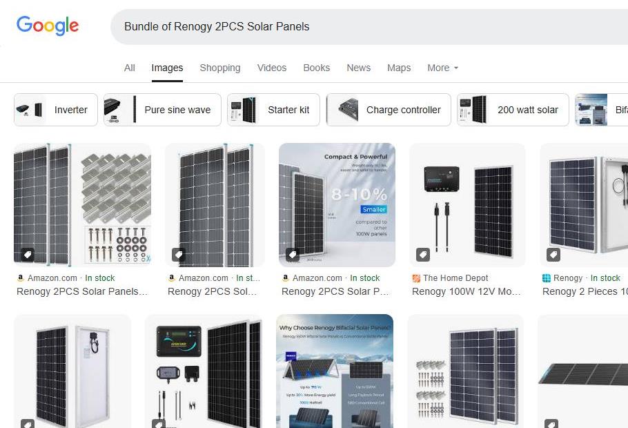Image resolution: width=628 pixels, height=428 pixels.
Task: Select the Images tab
Action: (167, 68)
